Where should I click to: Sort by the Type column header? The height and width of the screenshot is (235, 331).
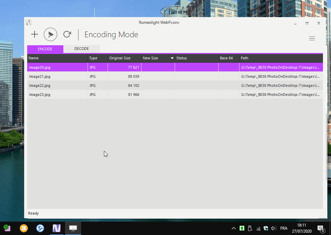click(98, 58)
